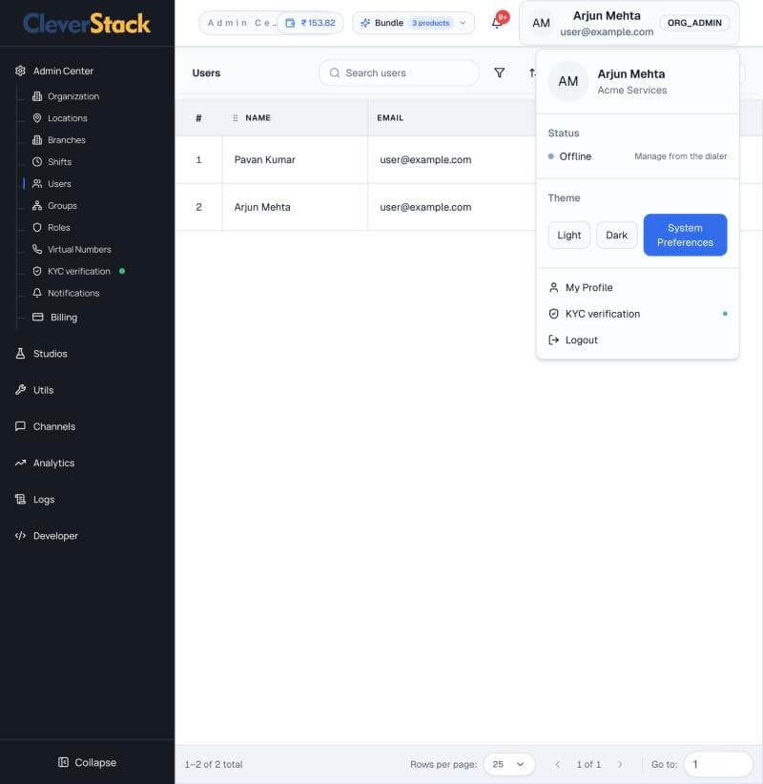
Task: Click the NAME column header
Action: click(258, 118)
